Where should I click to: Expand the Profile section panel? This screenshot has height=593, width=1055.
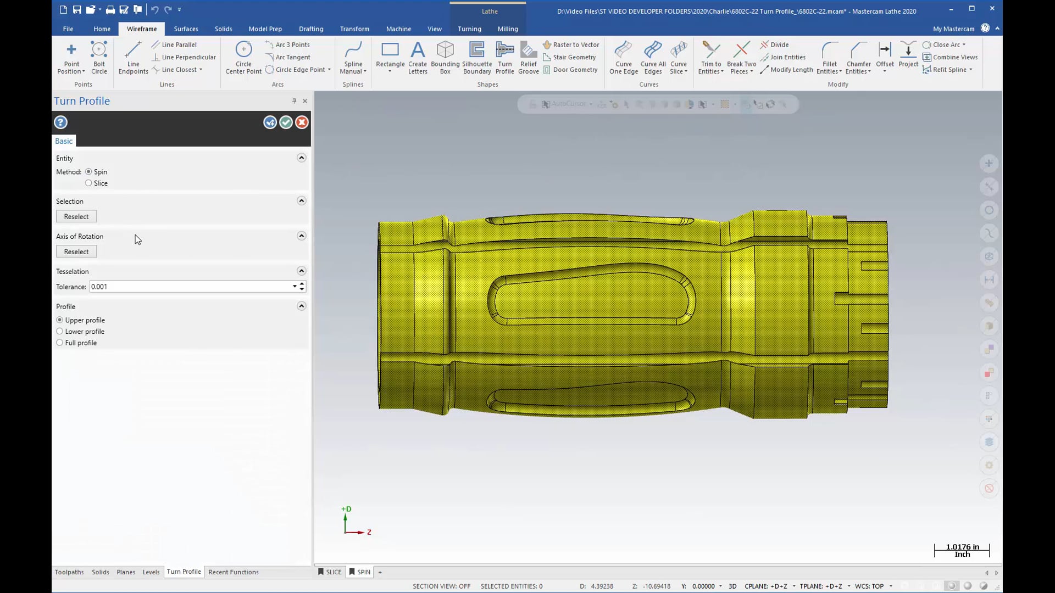[x=302, y=305]
